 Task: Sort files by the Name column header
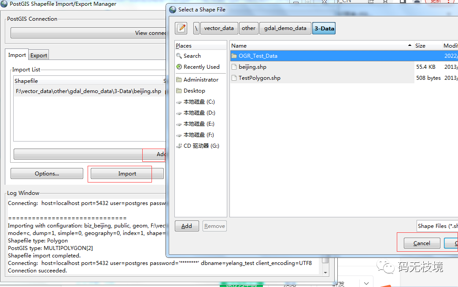click(x=321, y=45)
